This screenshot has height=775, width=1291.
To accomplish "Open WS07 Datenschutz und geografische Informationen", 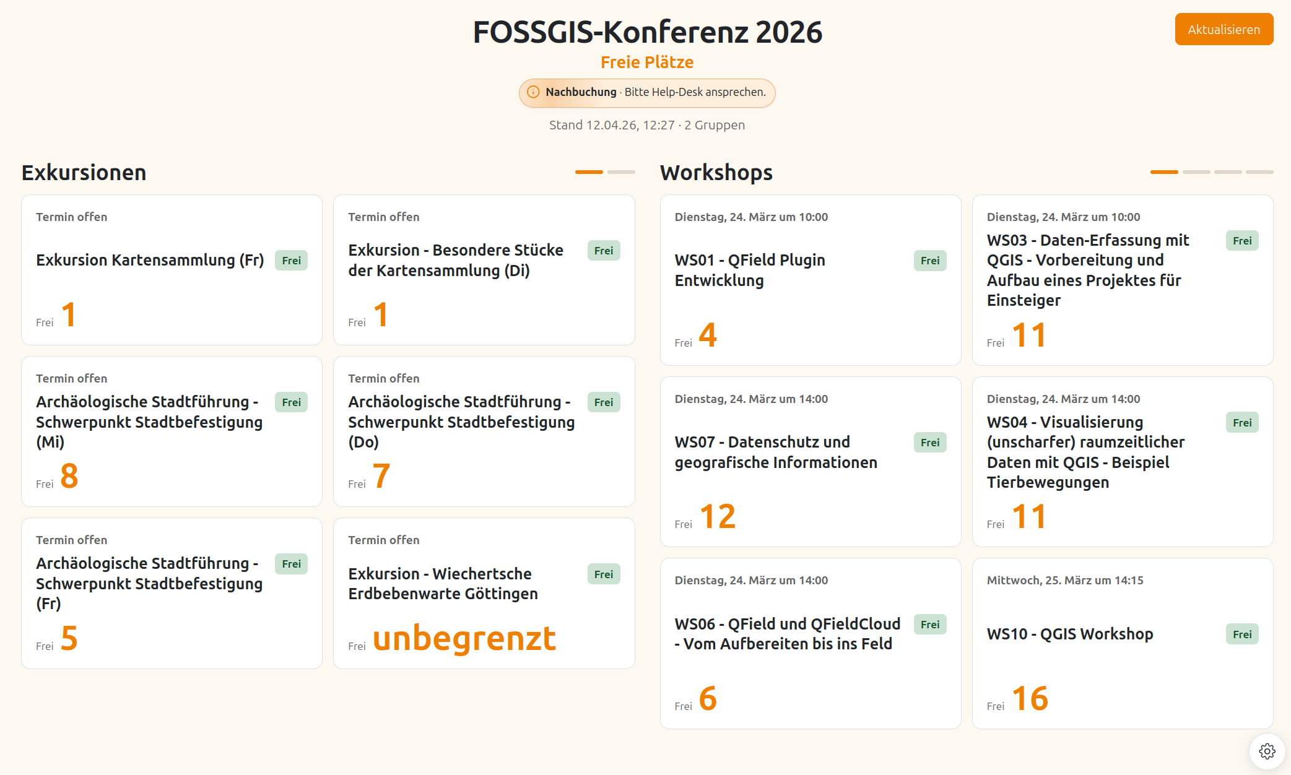I will (810, 461).
